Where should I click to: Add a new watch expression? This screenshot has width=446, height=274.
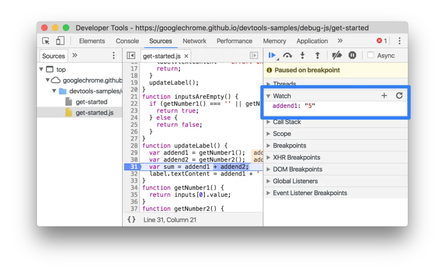[384, 96]
